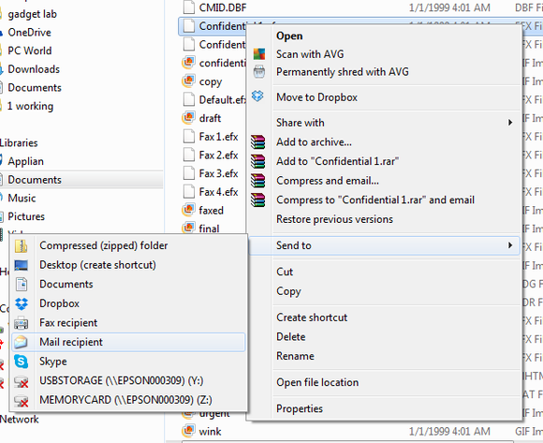Image resolution: width=543 pixels, height=443 pixels.
Task: Click the Skype icon in Send to list
Action: click(22, 362)
